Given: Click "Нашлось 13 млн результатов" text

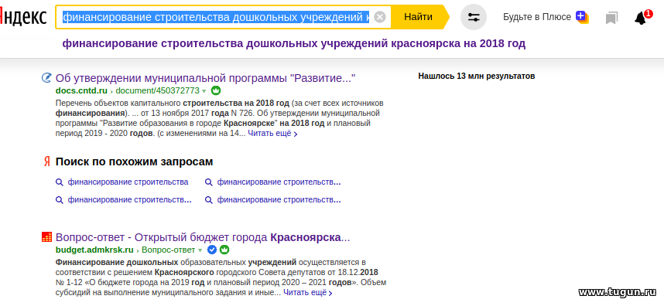Looking at the screenshot, I should tap(477, 76).
